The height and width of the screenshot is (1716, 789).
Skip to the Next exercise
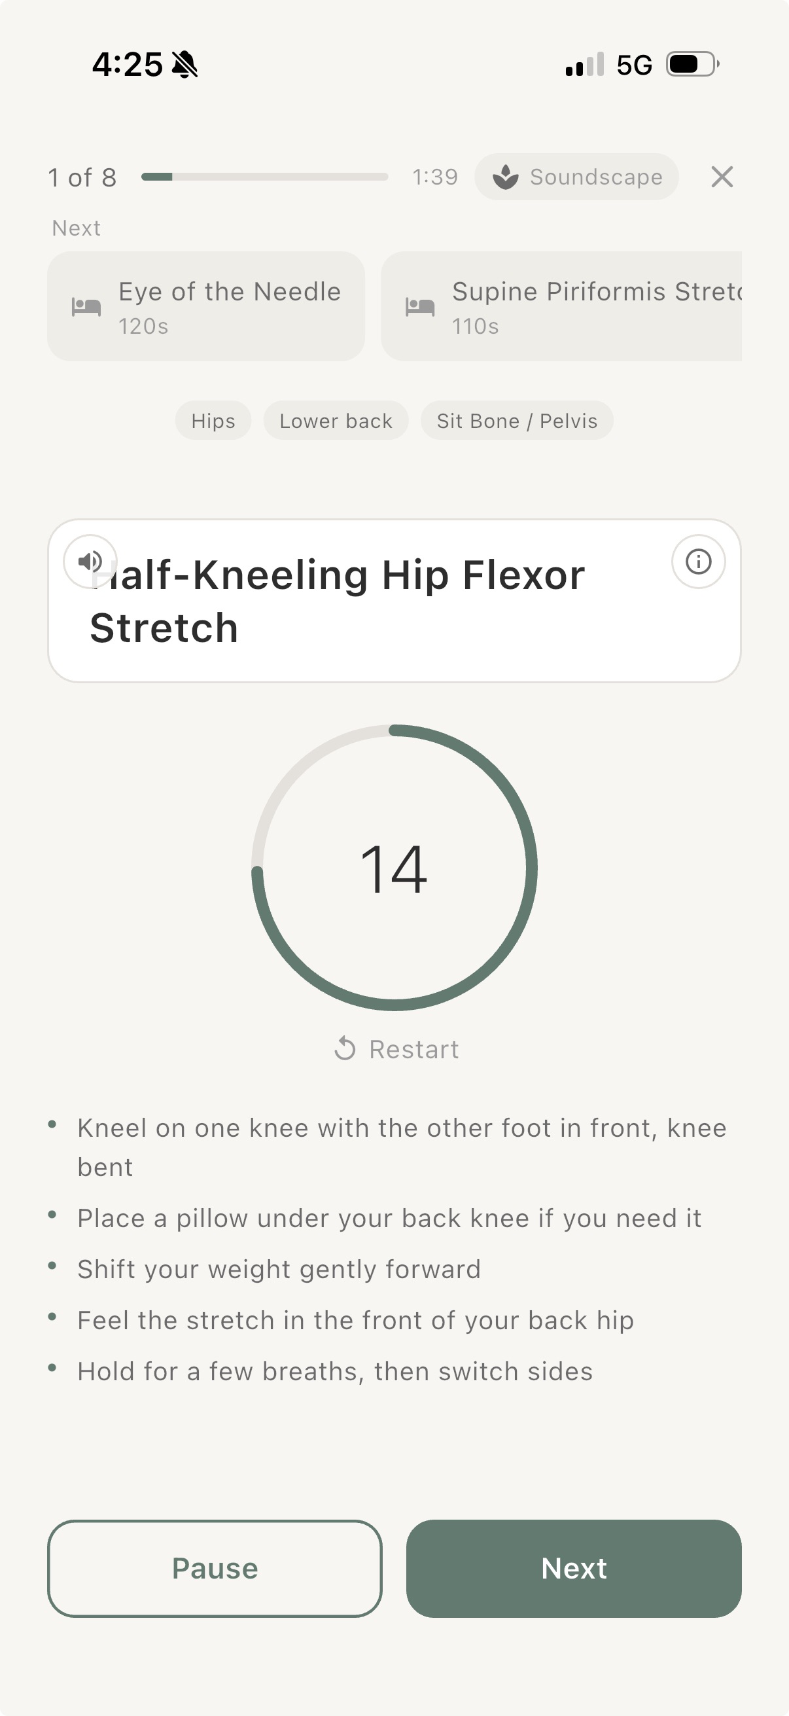tap(574, 1568)
